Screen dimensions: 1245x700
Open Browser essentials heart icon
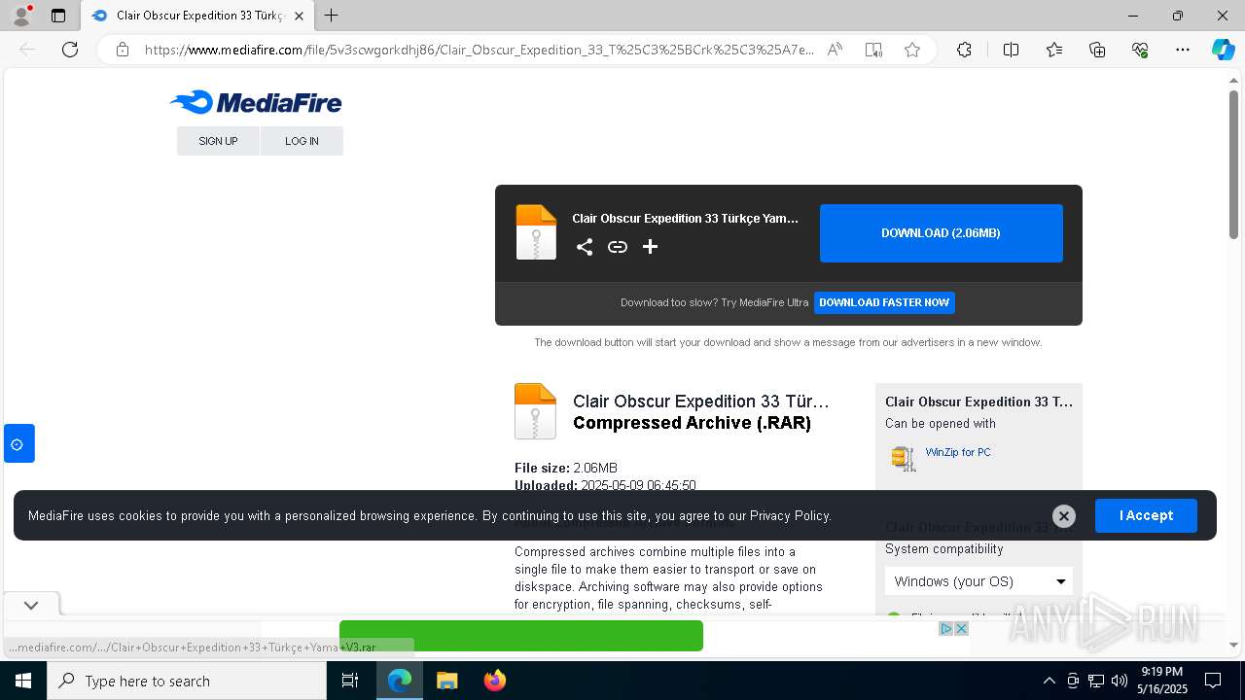(1140, 50)
